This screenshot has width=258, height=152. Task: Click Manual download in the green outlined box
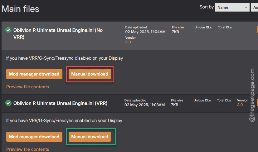pyautogui.click(x=90, y=137)
